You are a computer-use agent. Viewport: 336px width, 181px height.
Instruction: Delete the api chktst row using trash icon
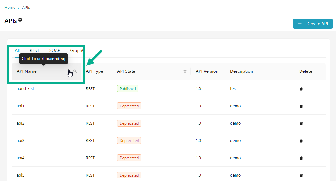click(301, 89)
